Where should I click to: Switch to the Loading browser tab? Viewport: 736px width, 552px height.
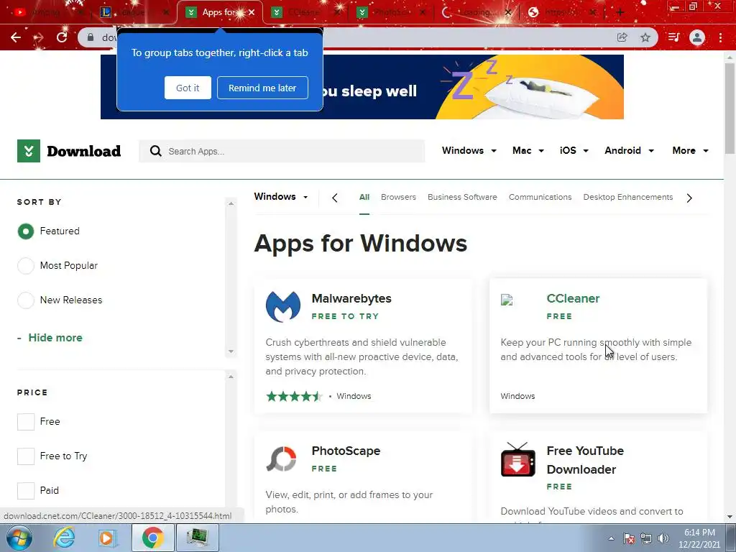(479, 12)
